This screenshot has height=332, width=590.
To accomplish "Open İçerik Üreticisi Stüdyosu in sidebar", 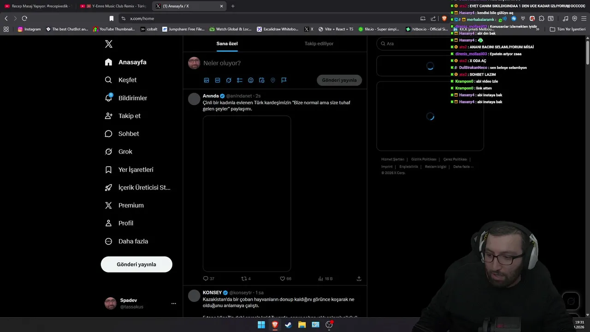I will (138, 187).
